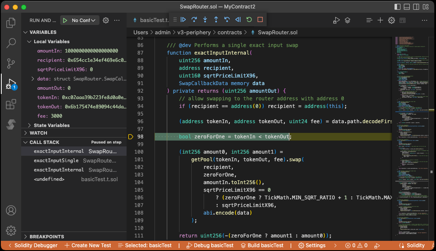Viewport: 436px width, 251px height.
Task: Select the exactInputSingle call stack frame
Action: pyautogui.click(x=56, y=160)
